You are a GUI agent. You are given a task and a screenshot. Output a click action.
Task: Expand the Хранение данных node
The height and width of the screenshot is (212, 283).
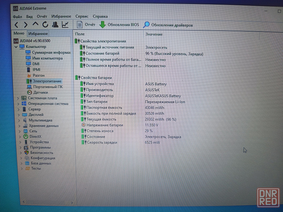pos(20,126)
